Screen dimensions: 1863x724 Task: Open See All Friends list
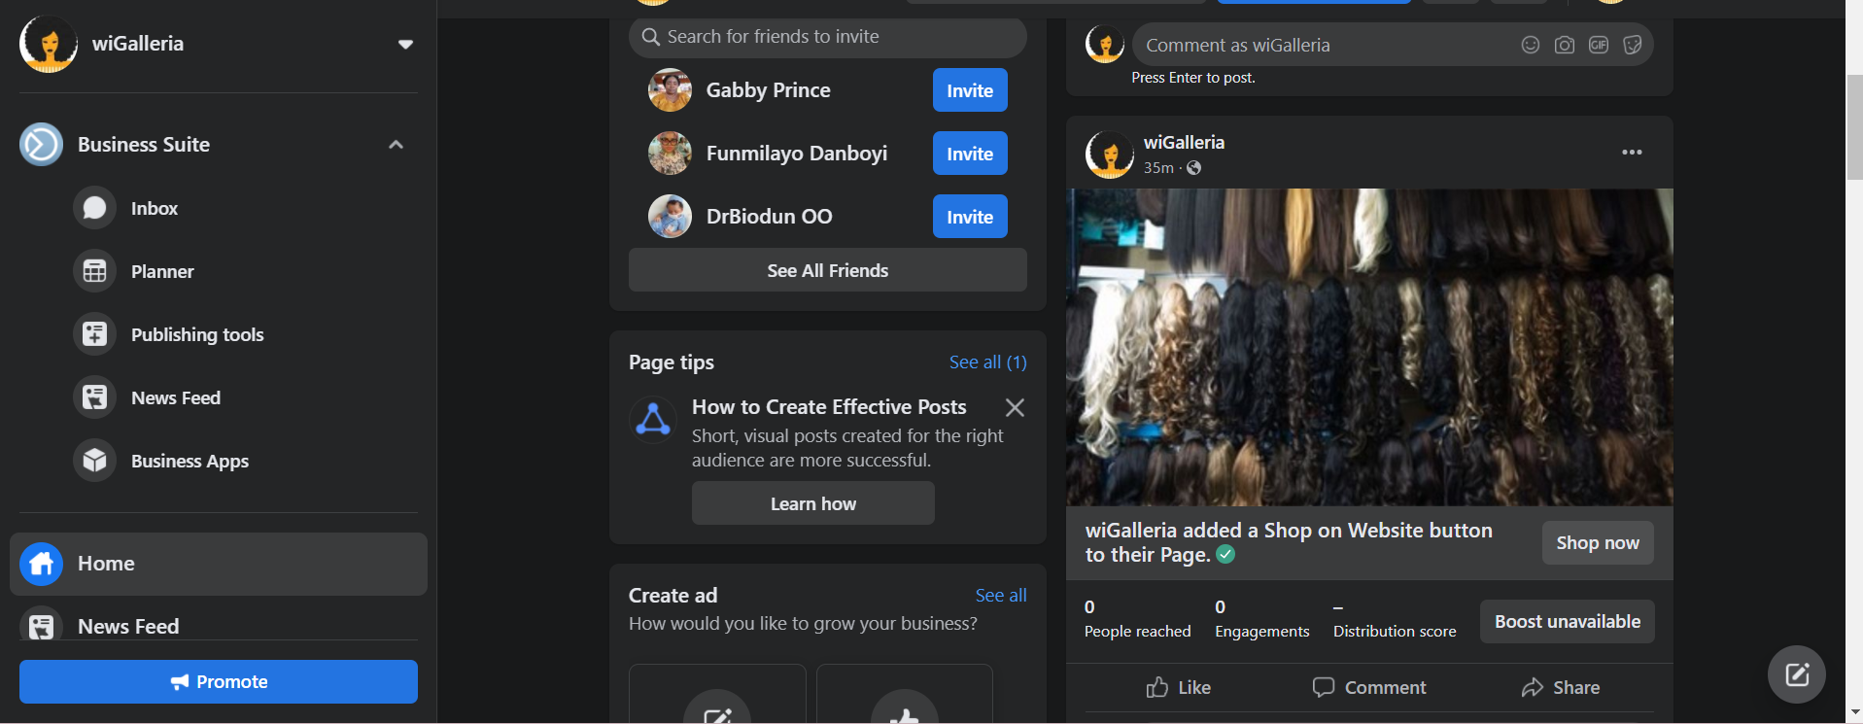(828, 270)
